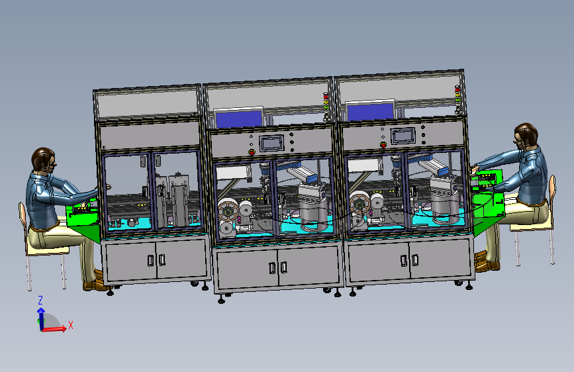
Task: Click the blue Z axis arrow of the triad
Action: 41,318
